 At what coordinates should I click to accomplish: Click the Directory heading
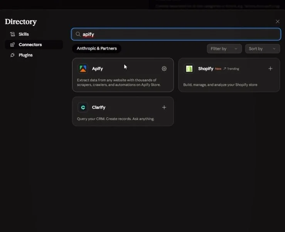coord(21,22)
